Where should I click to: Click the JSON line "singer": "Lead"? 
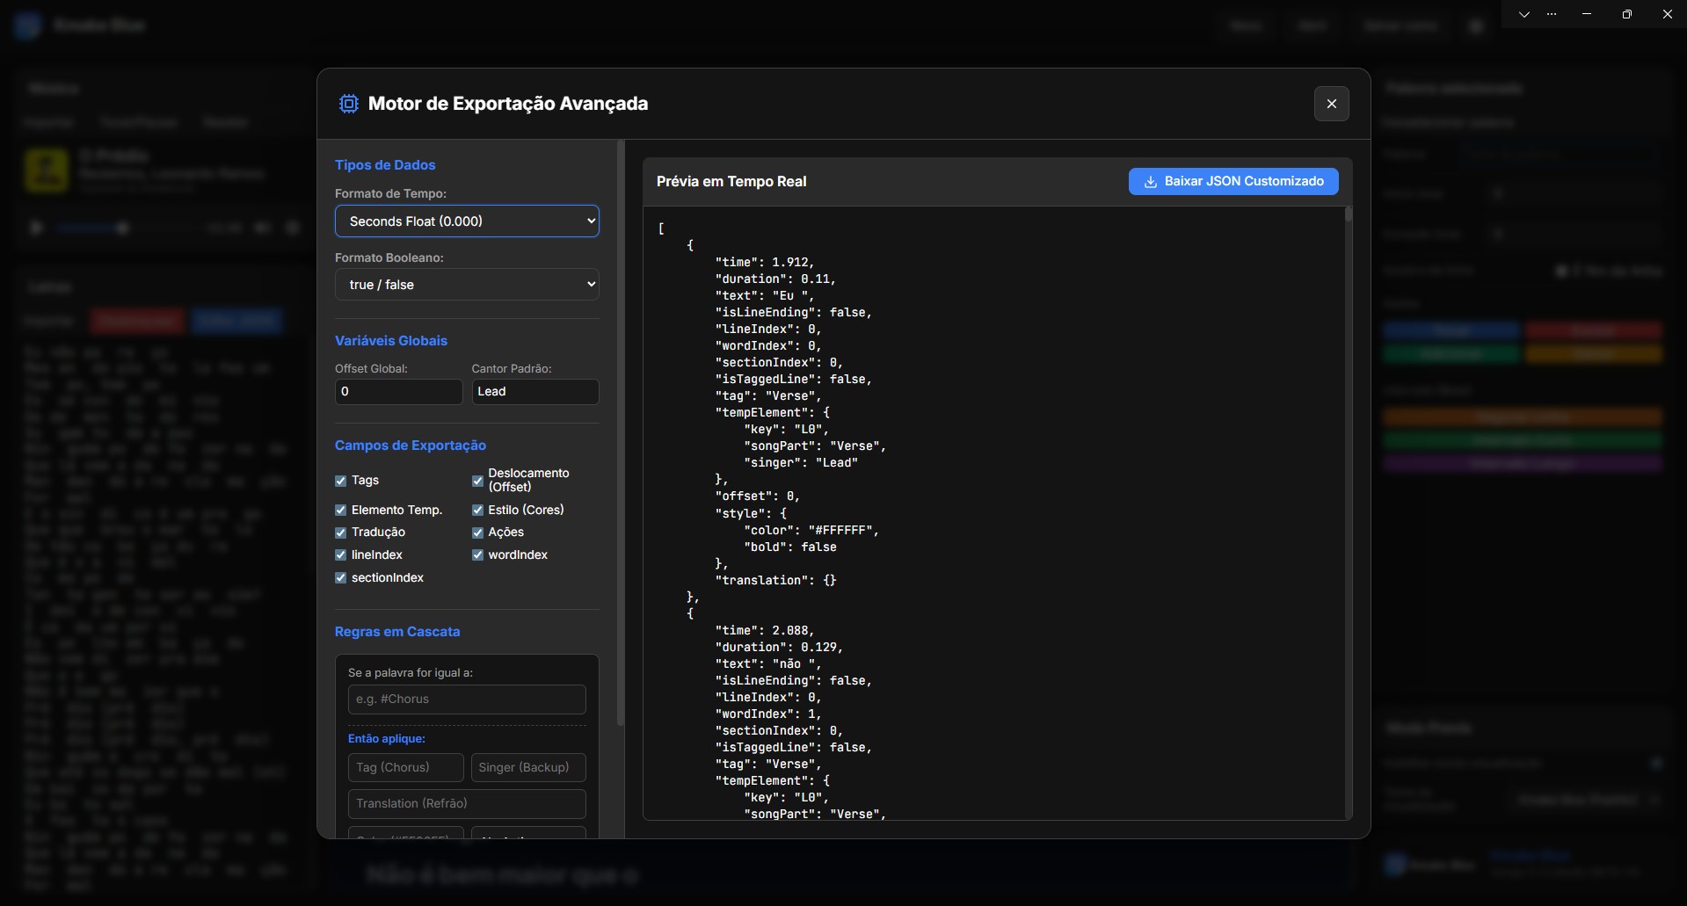(x=801, y=462)
